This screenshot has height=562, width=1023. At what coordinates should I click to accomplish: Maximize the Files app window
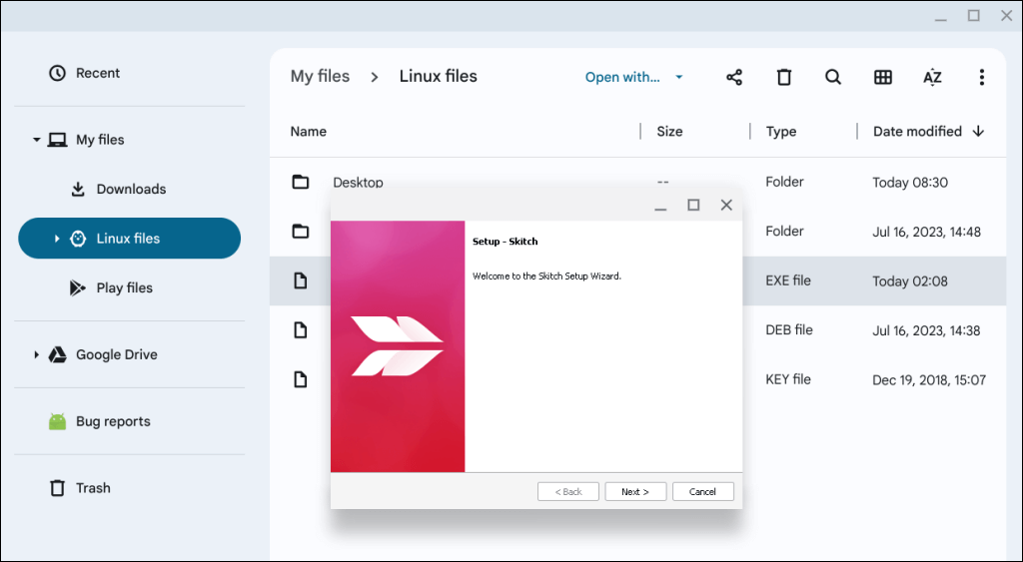click(x=973, y=16)
